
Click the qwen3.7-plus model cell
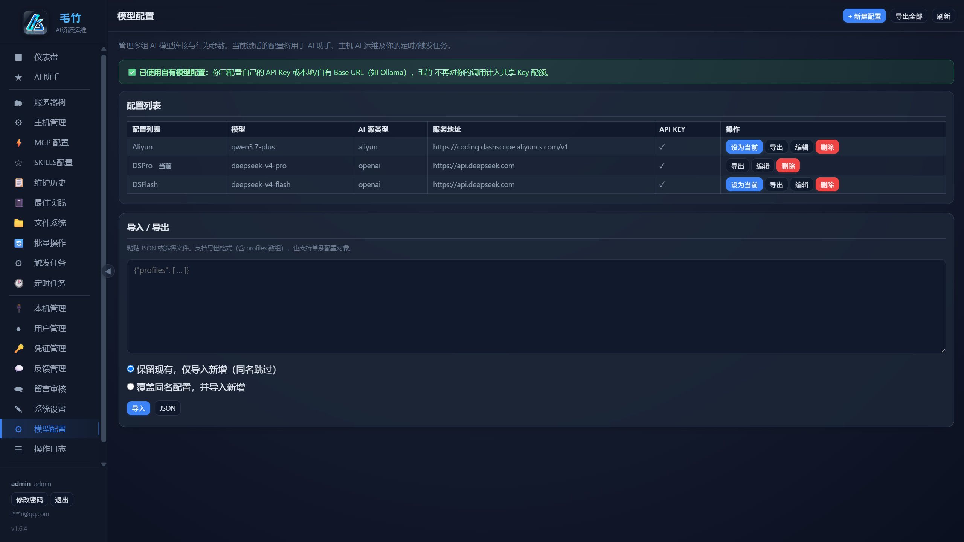pyautogui.click(x=289, y=147)
